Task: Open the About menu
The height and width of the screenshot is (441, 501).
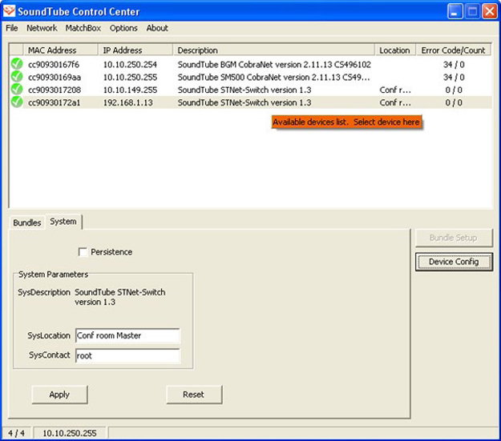Action: pyautogui.click(x=157, y=28)
